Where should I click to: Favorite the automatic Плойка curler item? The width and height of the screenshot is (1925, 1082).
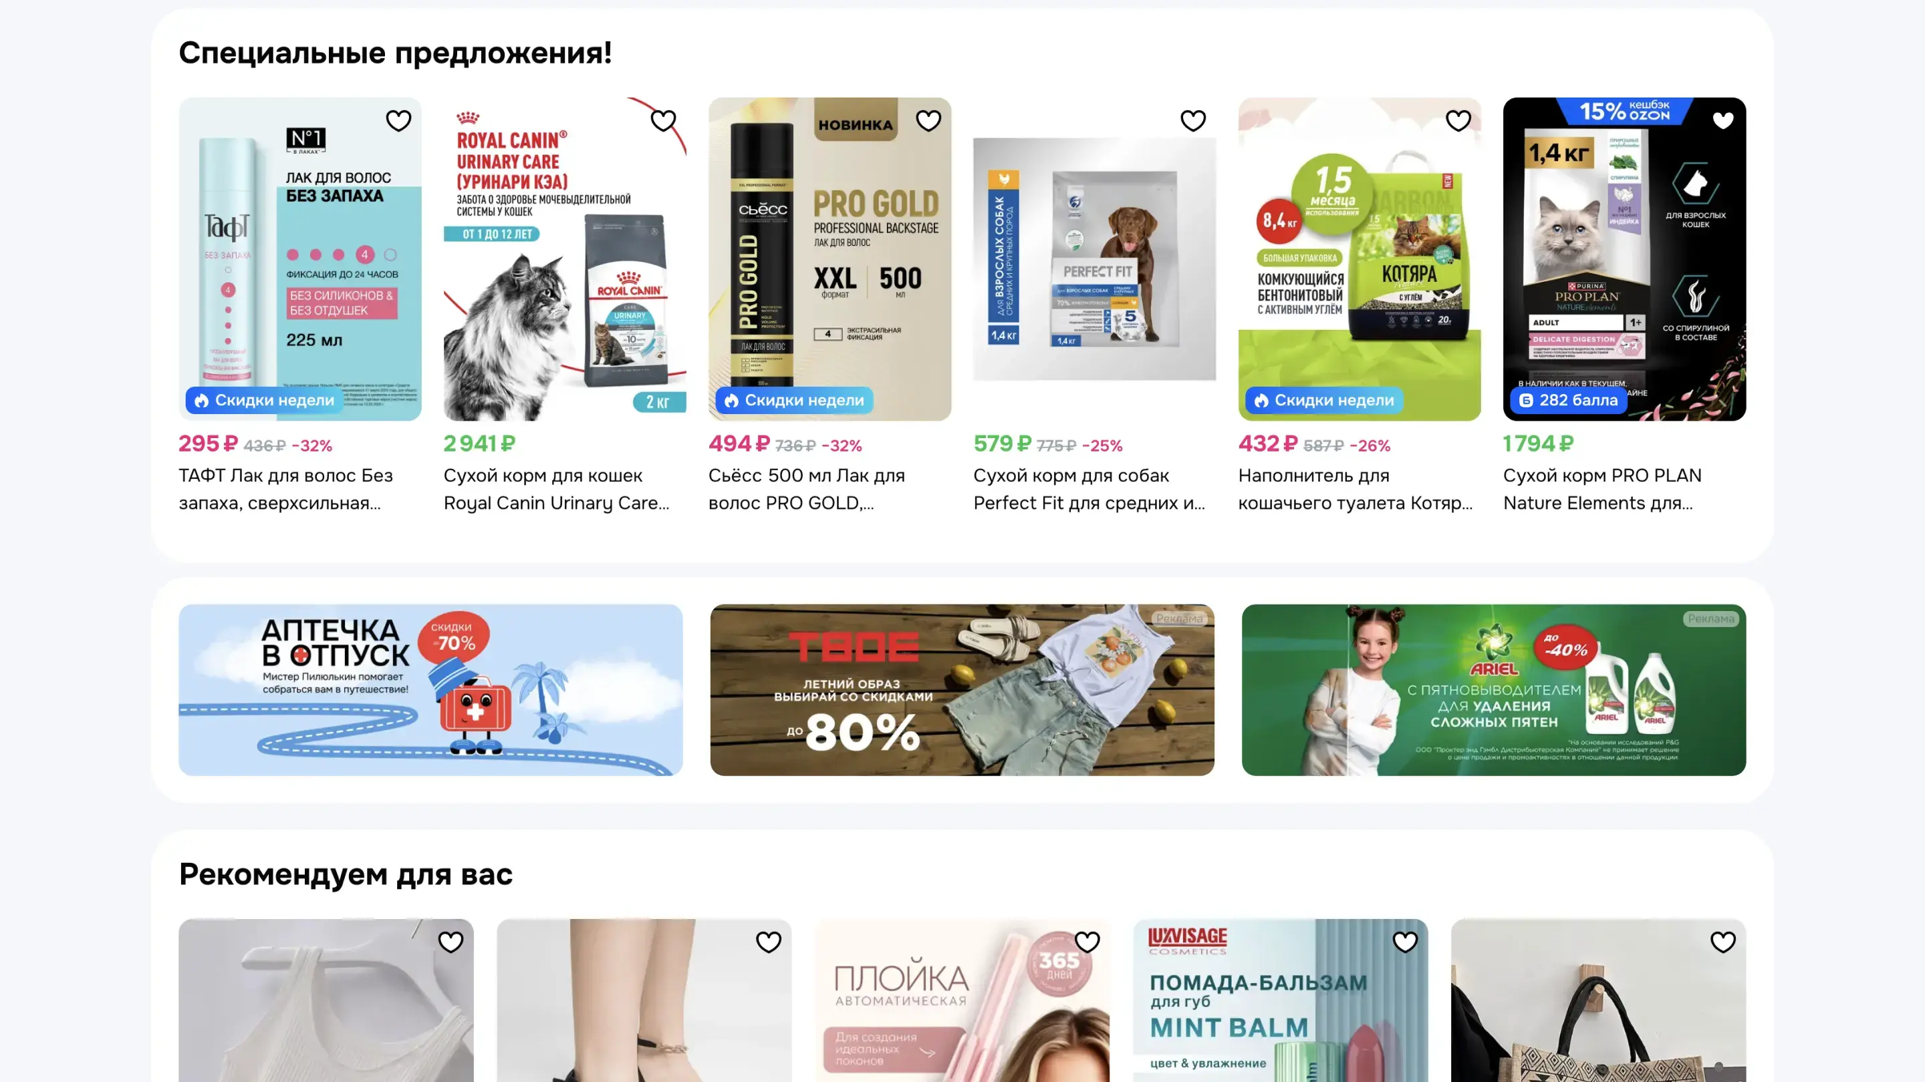pos(1087,942)
